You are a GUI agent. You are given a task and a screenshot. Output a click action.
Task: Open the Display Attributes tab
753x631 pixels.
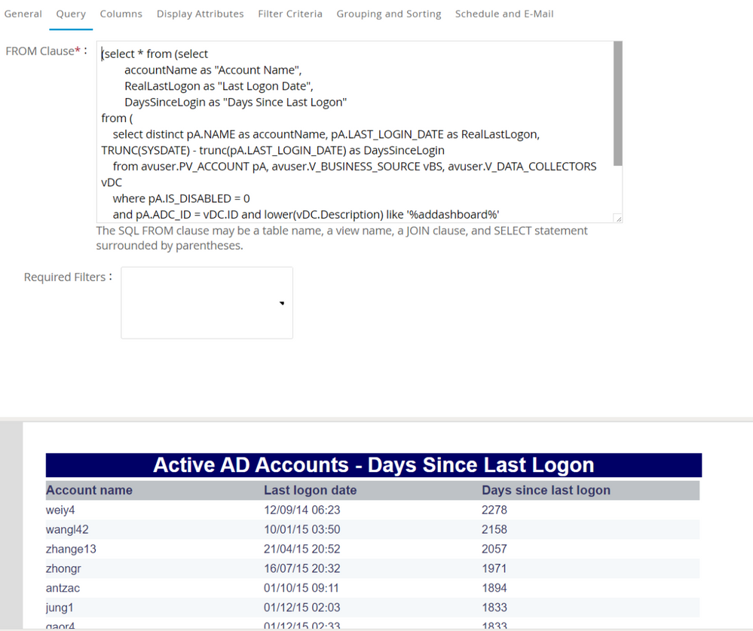coord(200,14)
